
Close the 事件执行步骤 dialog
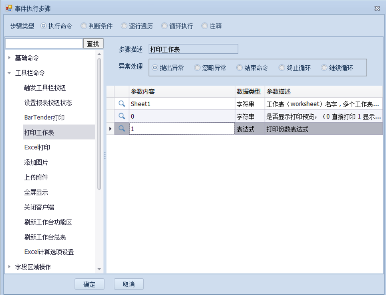pyautogui.click(x=377, y=8)
